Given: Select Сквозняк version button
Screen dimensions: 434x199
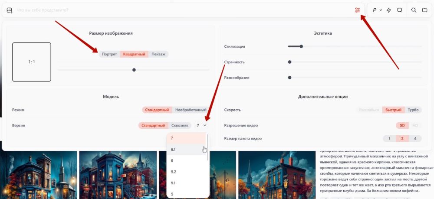Looking at the screenshot, I should (180, 125).
